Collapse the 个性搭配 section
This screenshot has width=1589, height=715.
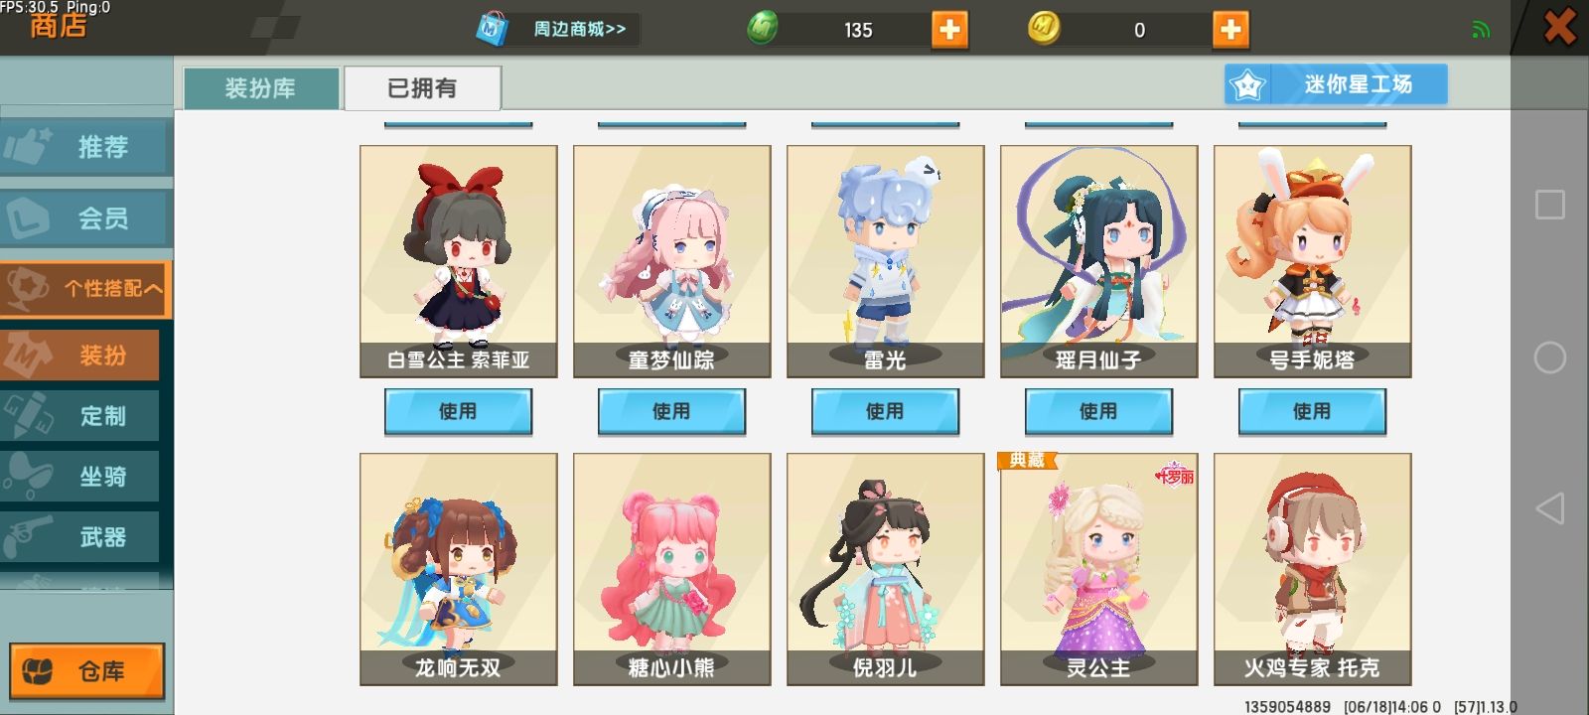tap(86, 289)
